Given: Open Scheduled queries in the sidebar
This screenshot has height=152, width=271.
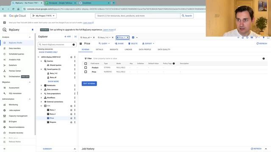Looking at the screenshot, I should (17, 54).
